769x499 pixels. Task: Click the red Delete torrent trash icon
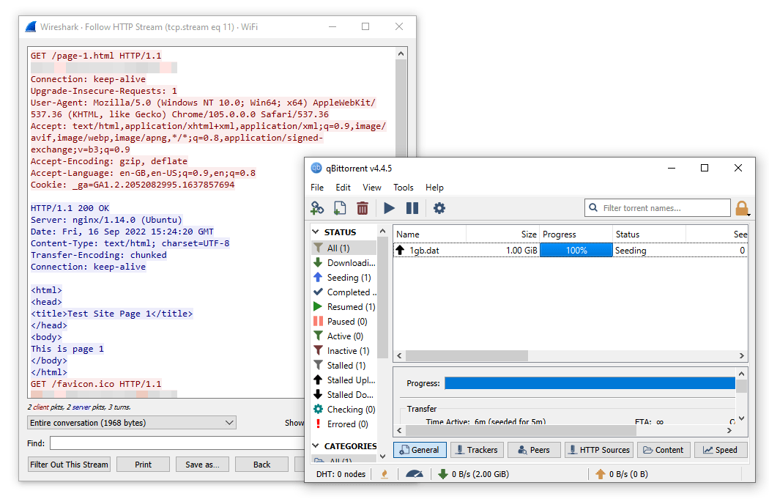click(x=363, y=208)
